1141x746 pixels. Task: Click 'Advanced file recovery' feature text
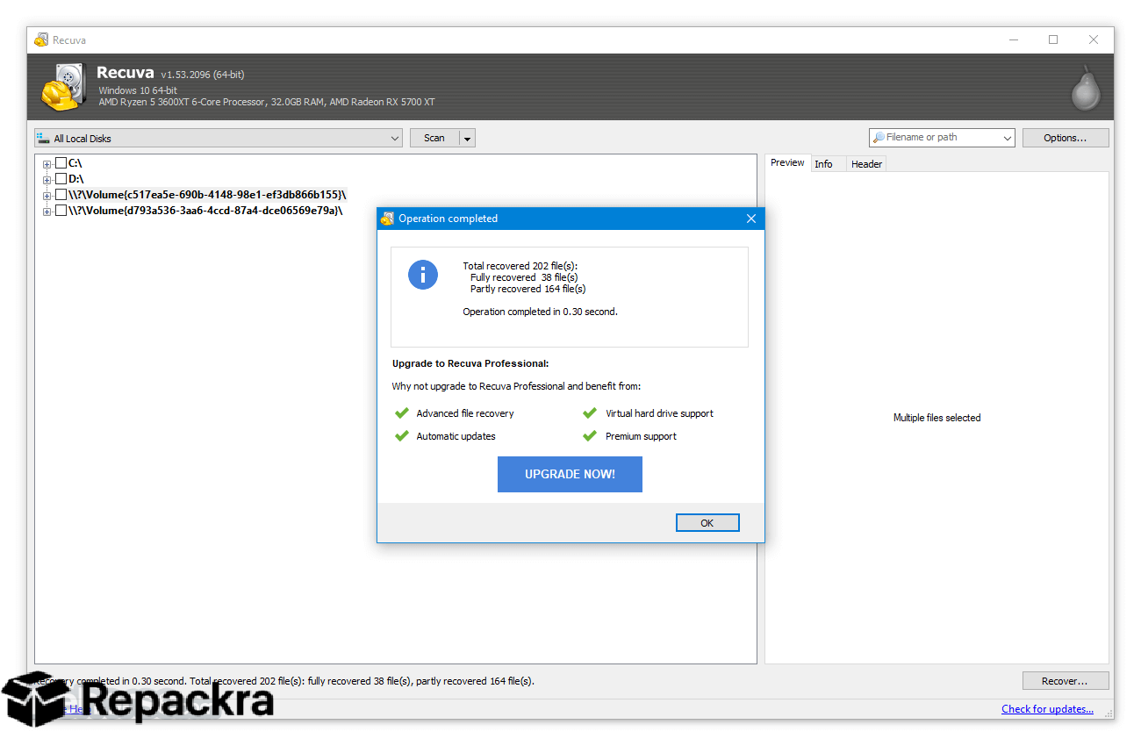coord(465,413)
